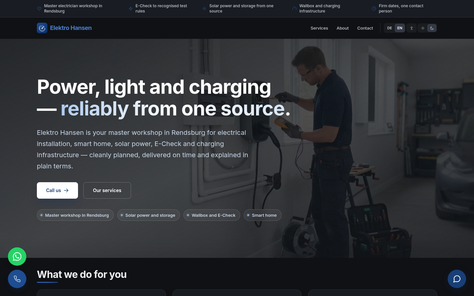474x296 pixels.
Task: Open the Elektro Hansen brand name link
Action: point(71,28)
